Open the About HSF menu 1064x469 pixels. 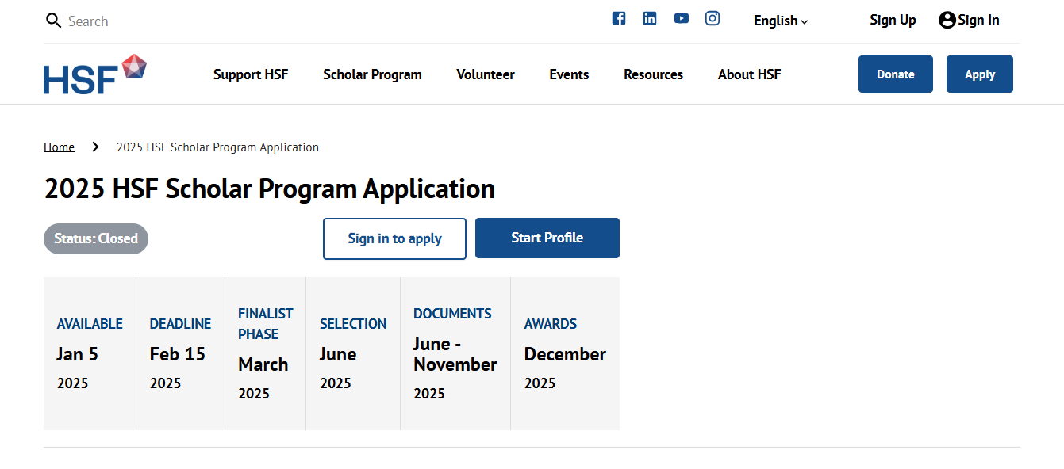(749, 74)
